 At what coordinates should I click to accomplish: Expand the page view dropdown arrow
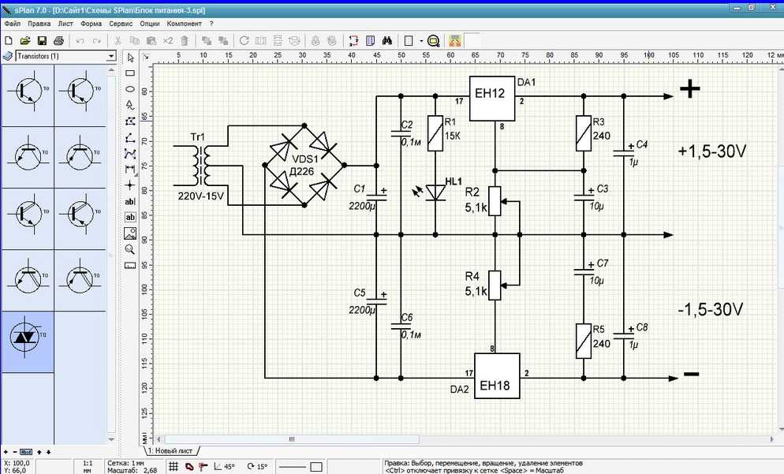[x=422, y=40]
